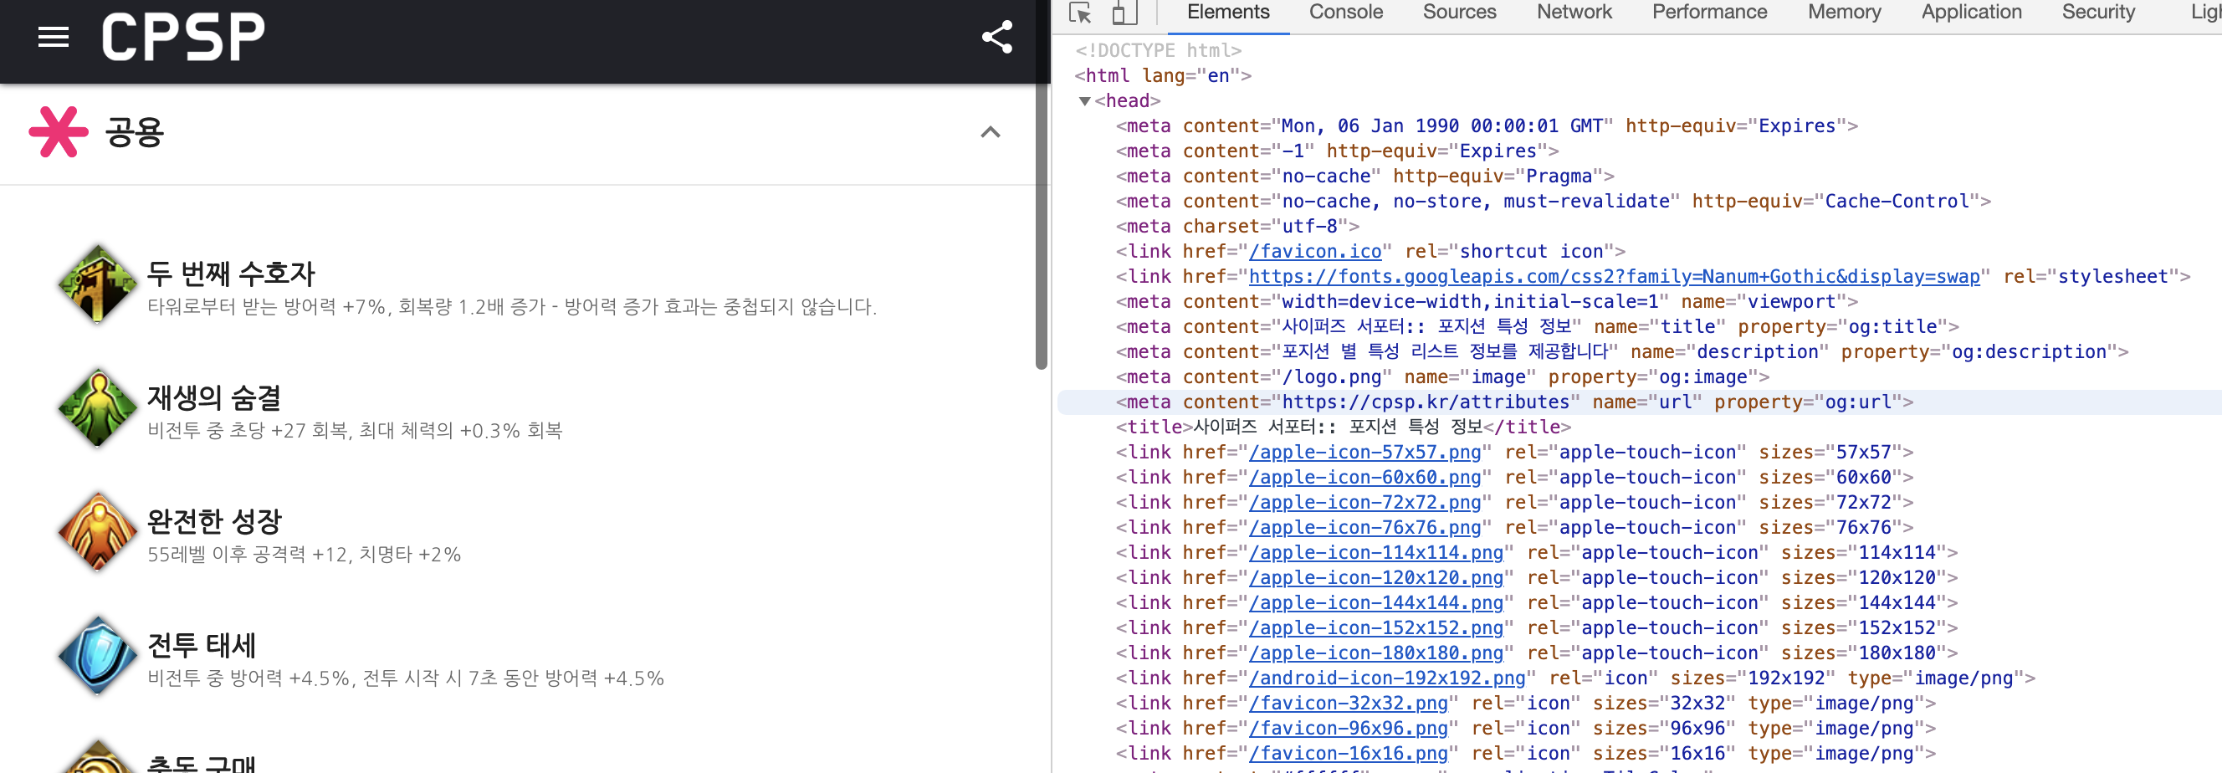
Task: Open the fonts.googleapis.com stylesheet link
Action: [1614, 277]
